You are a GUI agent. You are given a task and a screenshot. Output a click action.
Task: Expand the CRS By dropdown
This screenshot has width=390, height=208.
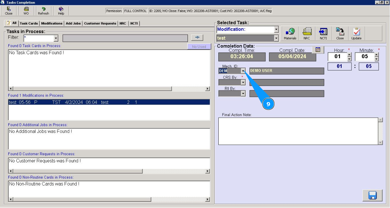tap(243, 82)
